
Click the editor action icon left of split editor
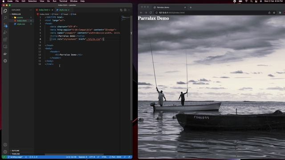[121, 10]
